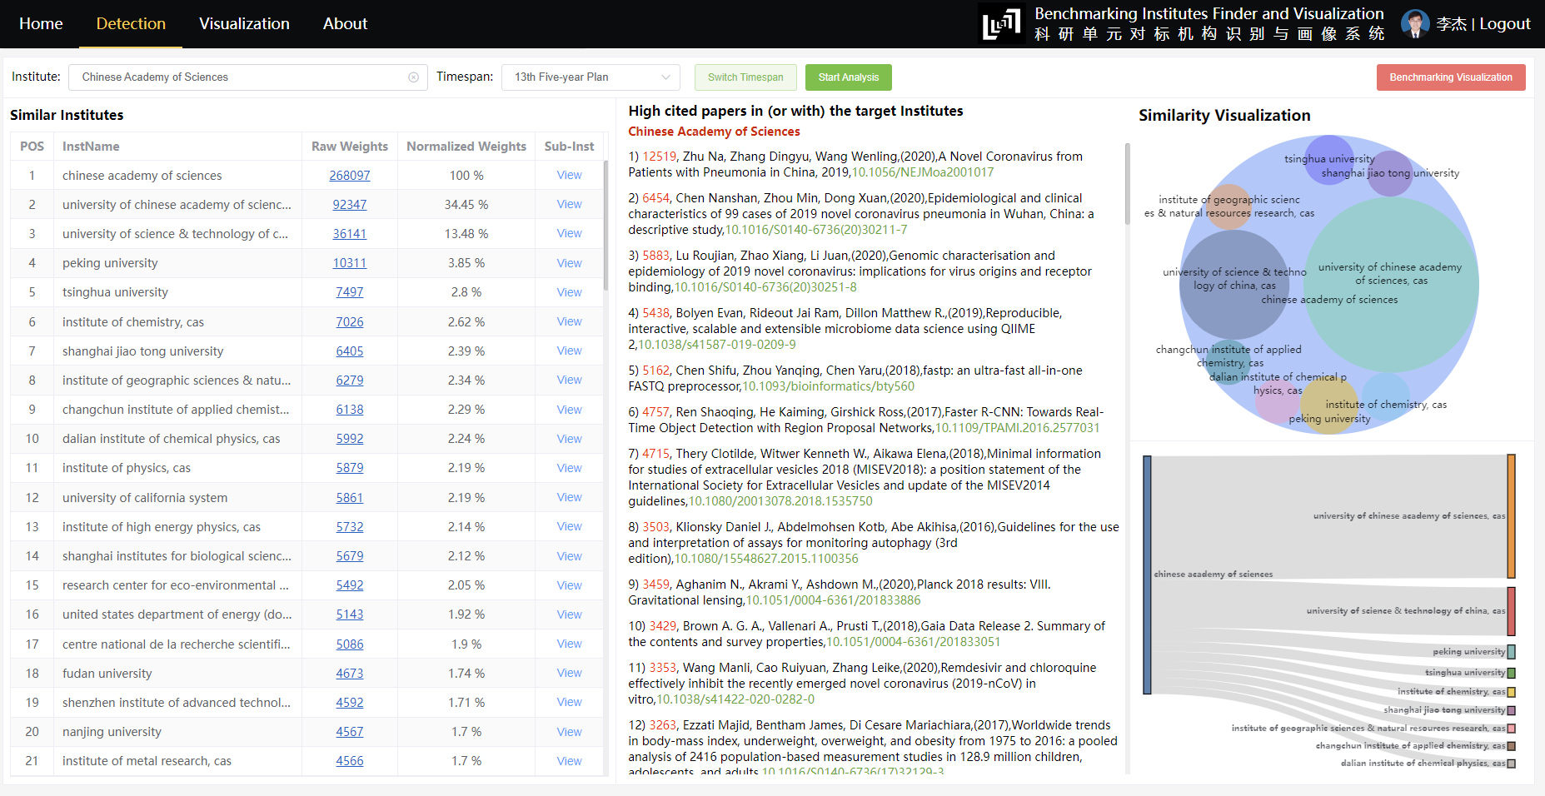
Task: Select row university of california system
Action: 307,498
